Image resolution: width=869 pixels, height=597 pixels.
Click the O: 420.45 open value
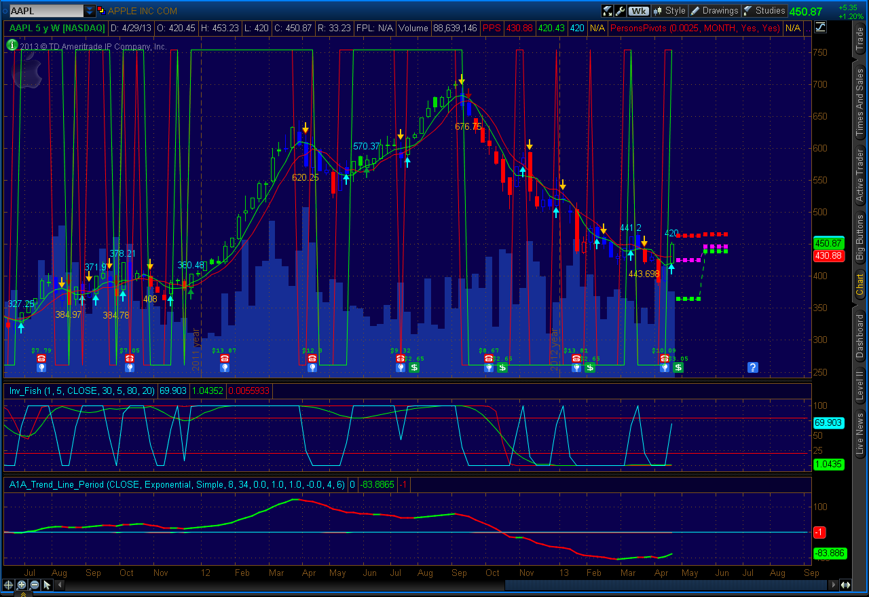pyautogui.click(x=177, y=28)
